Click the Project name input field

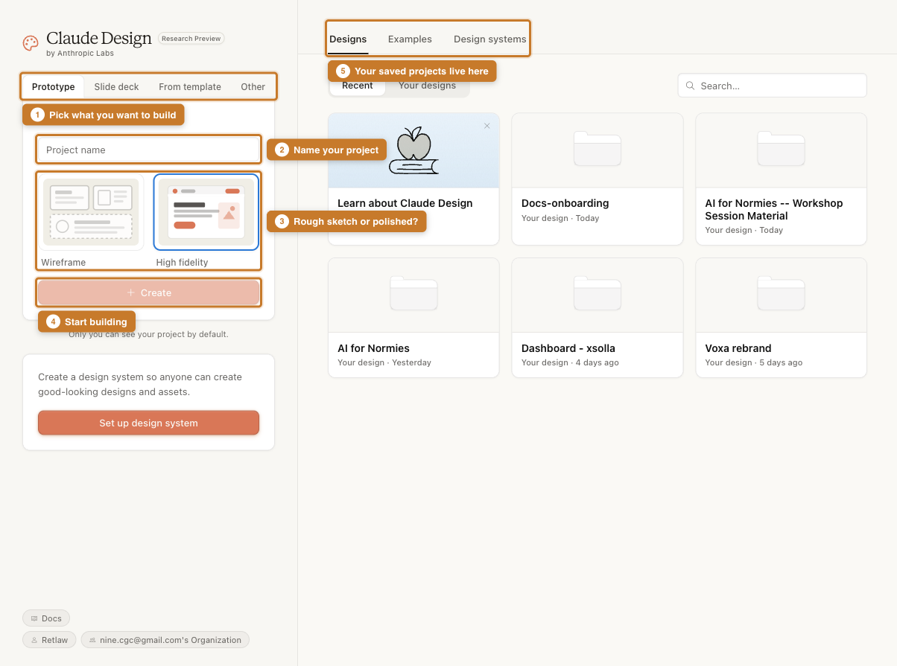pos(149,150)
